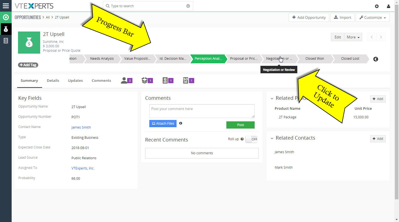Set stage to Needs Analysis
Image resolution: width=399 pixels, height=222 pixels.
[102, 59]
